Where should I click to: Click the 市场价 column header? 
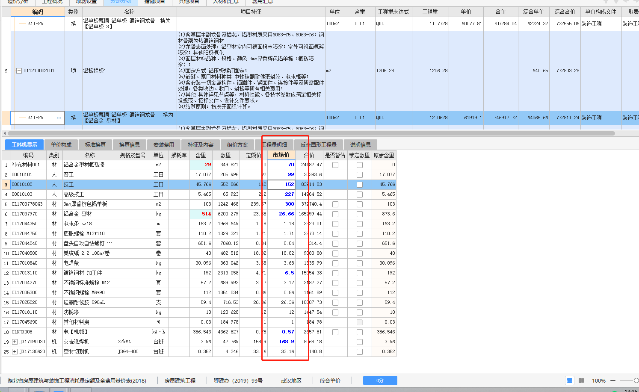[x=281, y=155]
